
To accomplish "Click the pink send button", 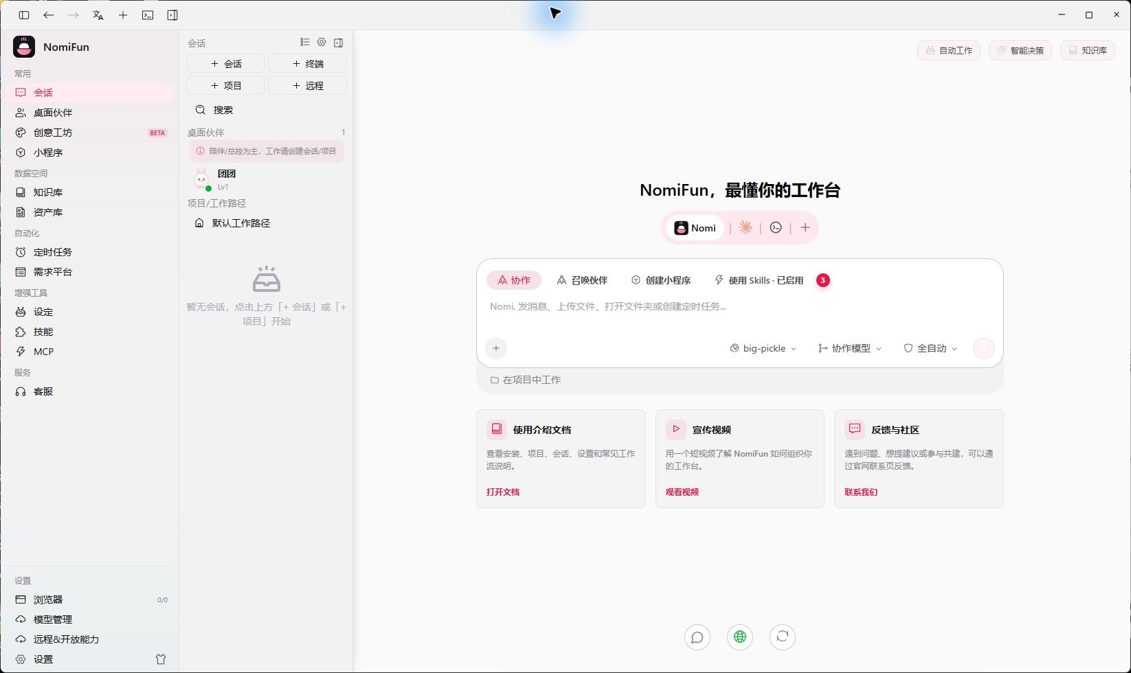I will pyautogui.click(x=984, y=348).
